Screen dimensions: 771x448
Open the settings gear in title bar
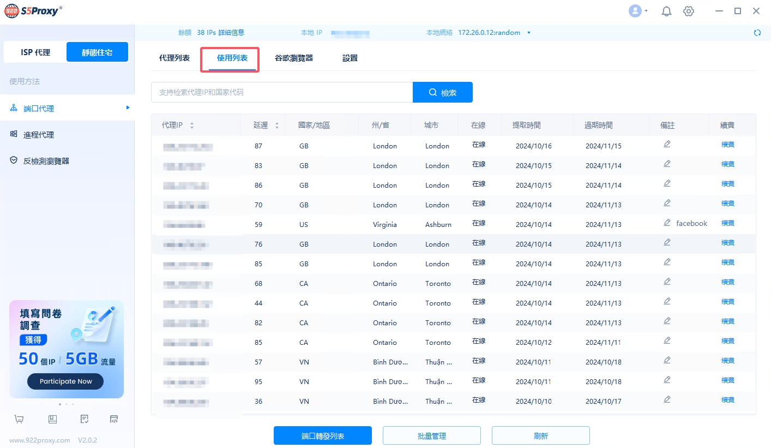pyautogui.click(x=689, y=11)
